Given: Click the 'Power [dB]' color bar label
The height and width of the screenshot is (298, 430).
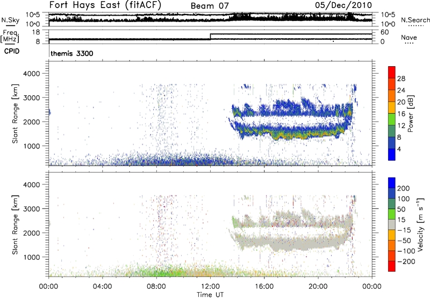Looking at the screenshot, I should pos(410,113).
